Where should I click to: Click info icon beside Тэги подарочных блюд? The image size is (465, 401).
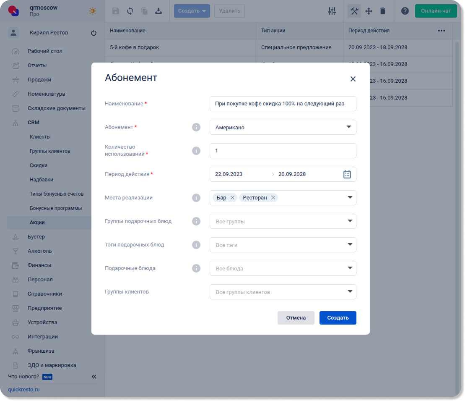click(x=196, y=245)
